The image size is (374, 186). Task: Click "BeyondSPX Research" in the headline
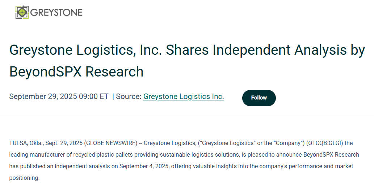pos(76,71)
